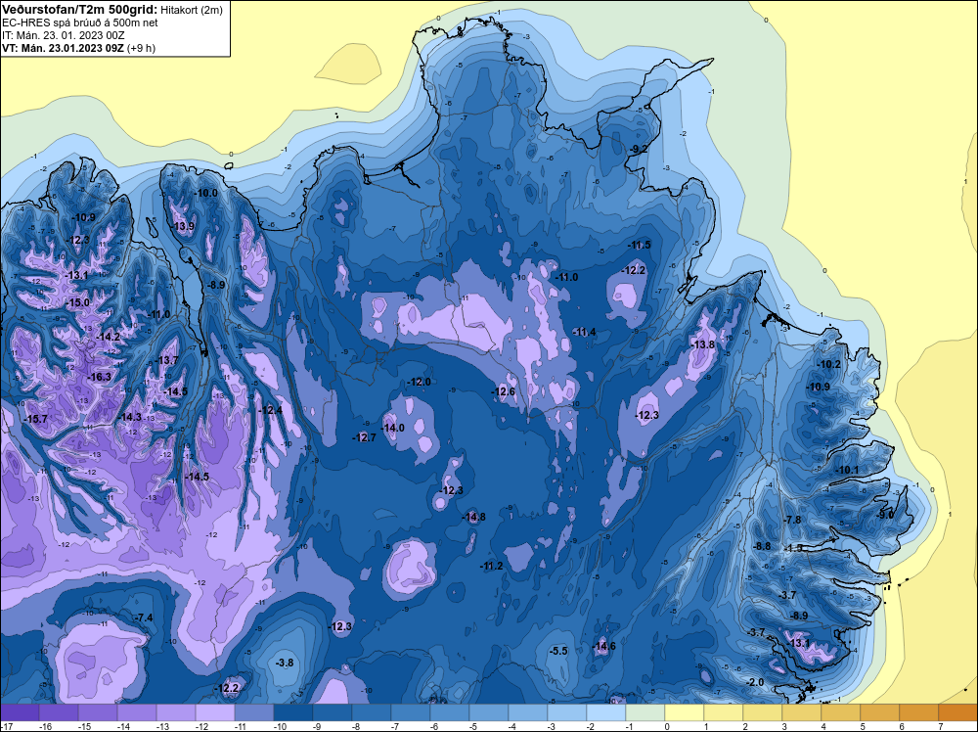Click the -13.9 temperature label

[x=184, y=226]
